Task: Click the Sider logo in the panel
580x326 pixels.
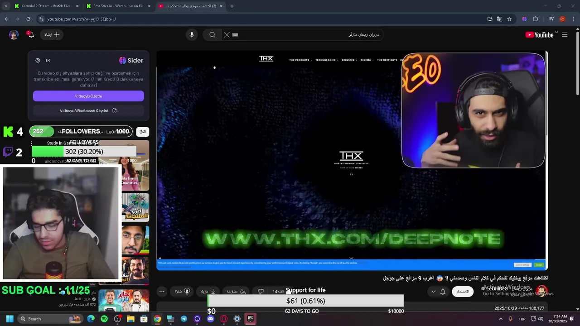Action: (131, 60)
